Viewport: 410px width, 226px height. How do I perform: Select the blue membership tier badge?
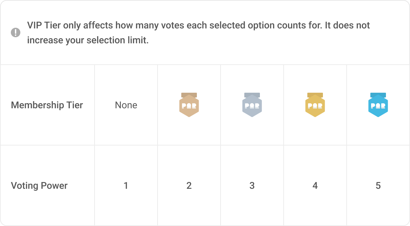click(x=378, y=105)
